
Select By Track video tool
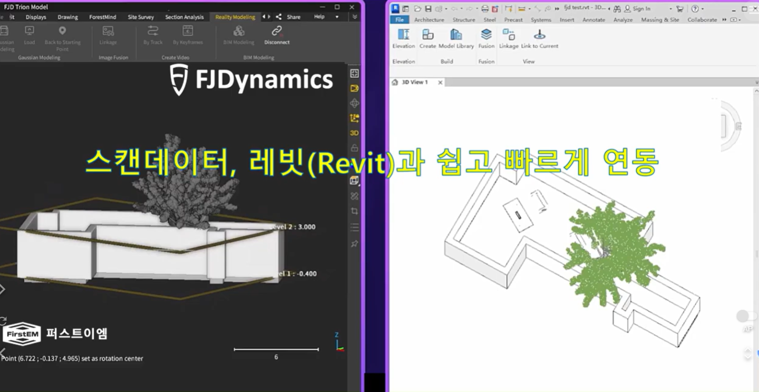[x=153, y=35]
